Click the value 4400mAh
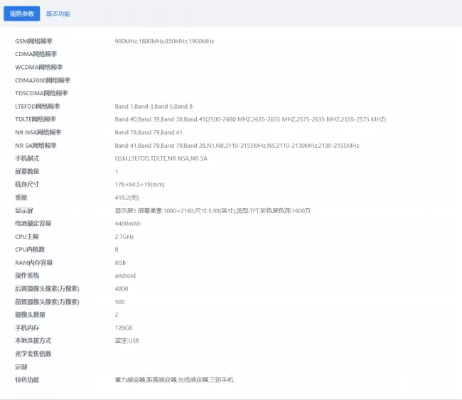Screen dimensions: 462x400 pyautogui.click(x=127, y=224)
